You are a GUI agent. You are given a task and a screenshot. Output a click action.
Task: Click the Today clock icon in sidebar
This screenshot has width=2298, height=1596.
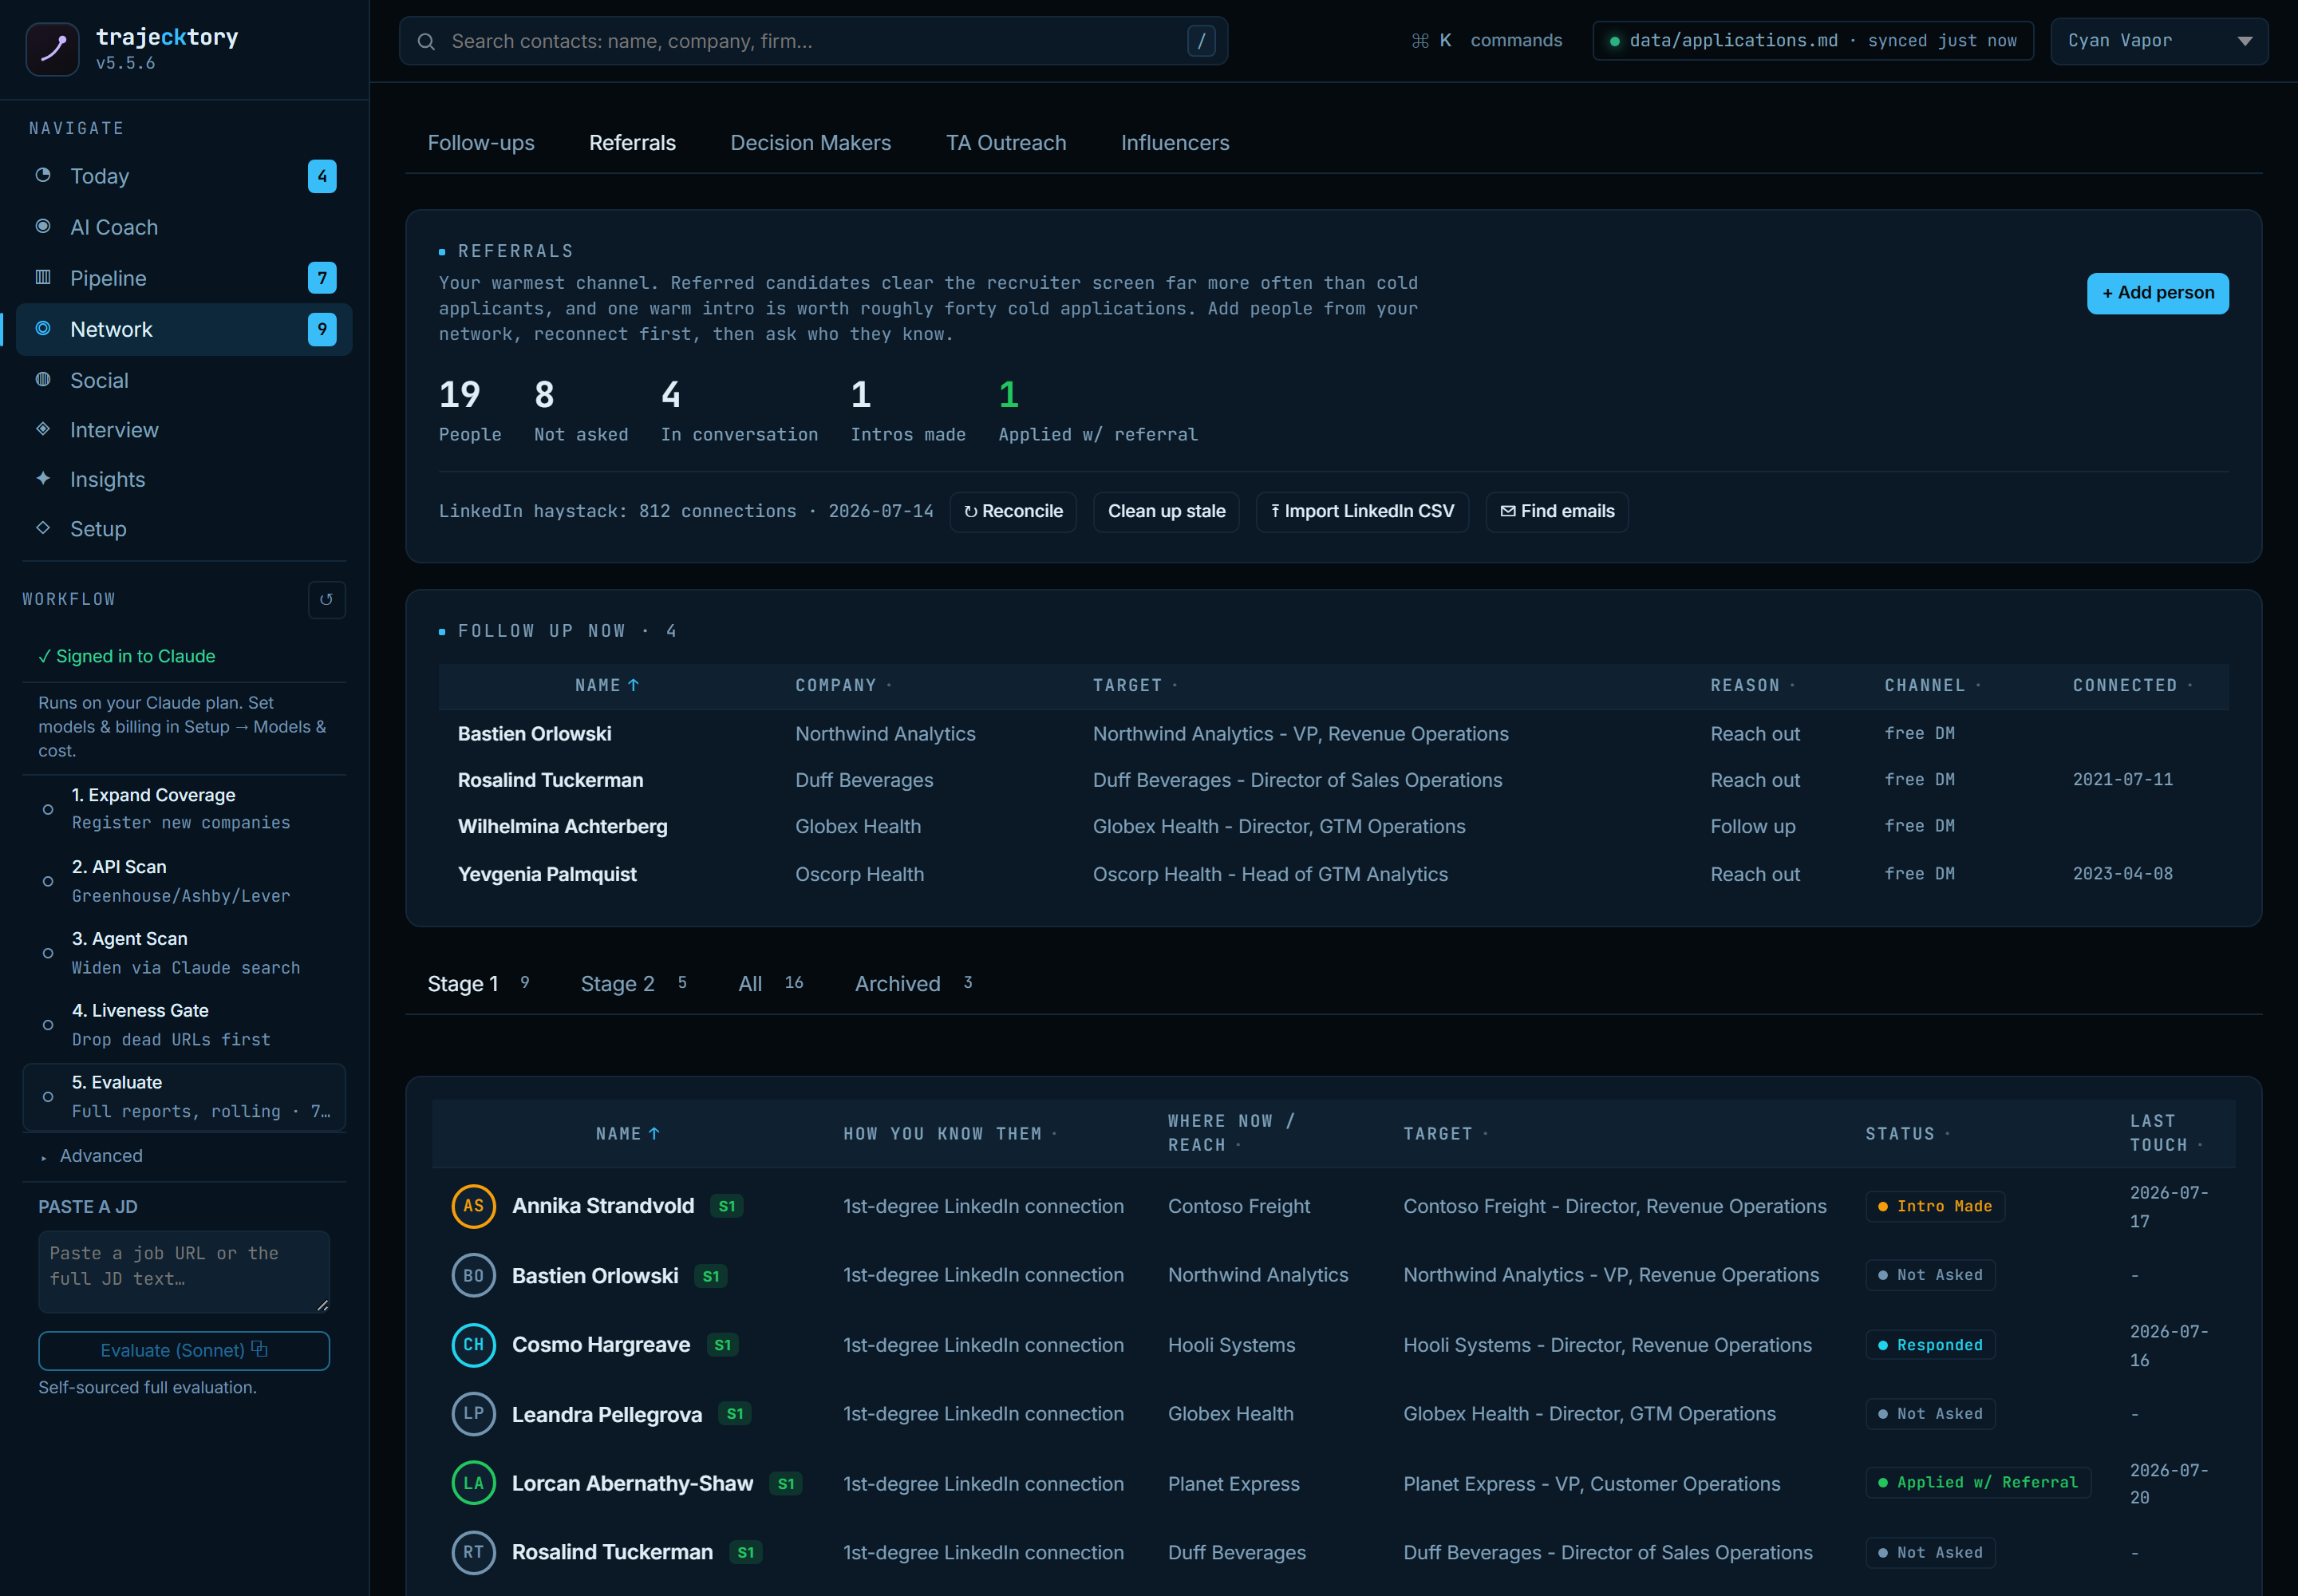[43, 175]
